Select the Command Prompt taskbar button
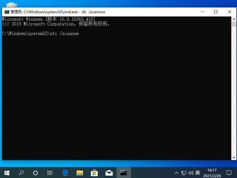 pos(123,173)
